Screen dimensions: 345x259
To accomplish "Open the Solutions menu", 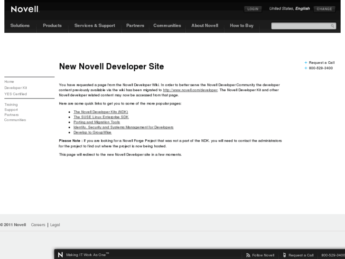I will pos(20,26).
